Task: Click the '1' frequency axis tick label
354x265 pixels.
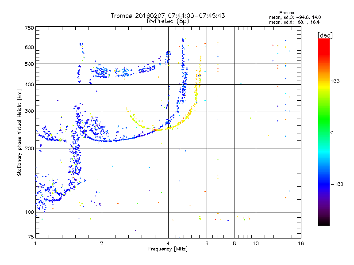Action: 35,243
